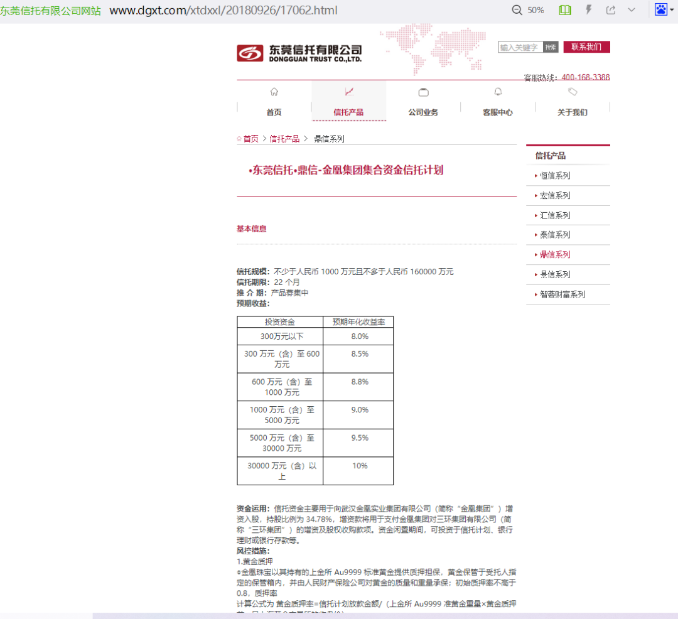Click the trust product chart icon
Viewport: 678px width, 619px height.
pos(349,92)
